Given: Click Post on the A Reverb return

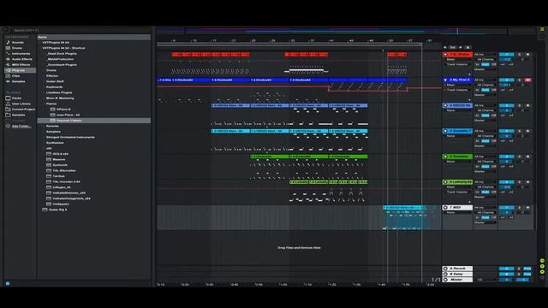Looking at the screenshot, I should pyautogui.click(x=527, y=269).
